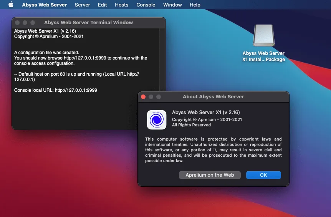Open the Apple menu
The image size is (331, 217).
[x=11, y=5]
